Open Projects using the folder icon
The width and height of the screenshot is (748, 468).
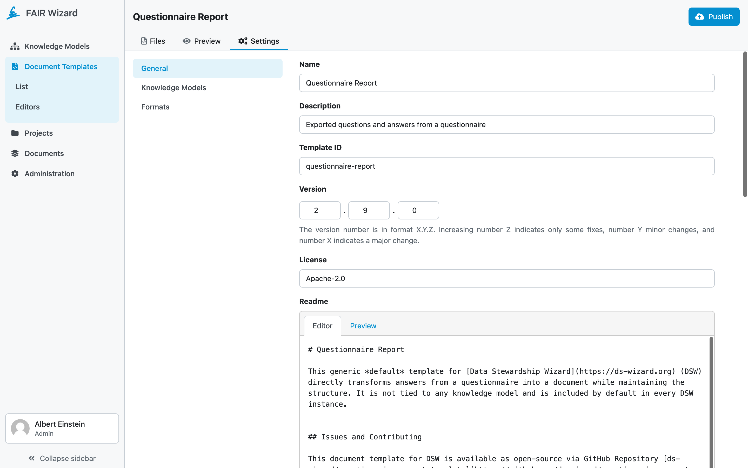coord(15,133)
